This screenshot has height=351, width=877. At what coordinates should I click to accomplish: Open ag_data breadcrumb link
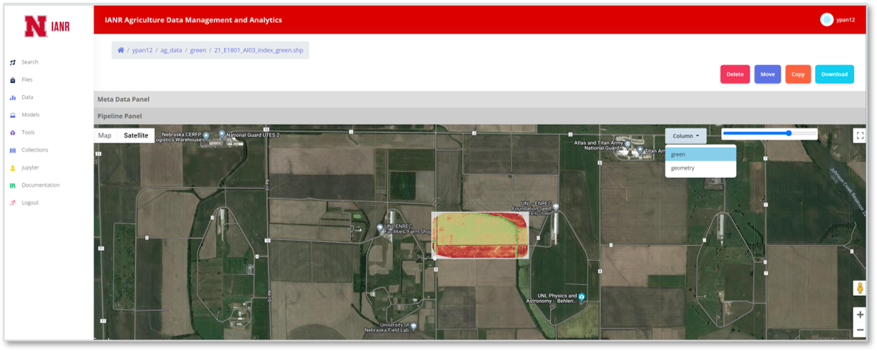coord(171,51)
